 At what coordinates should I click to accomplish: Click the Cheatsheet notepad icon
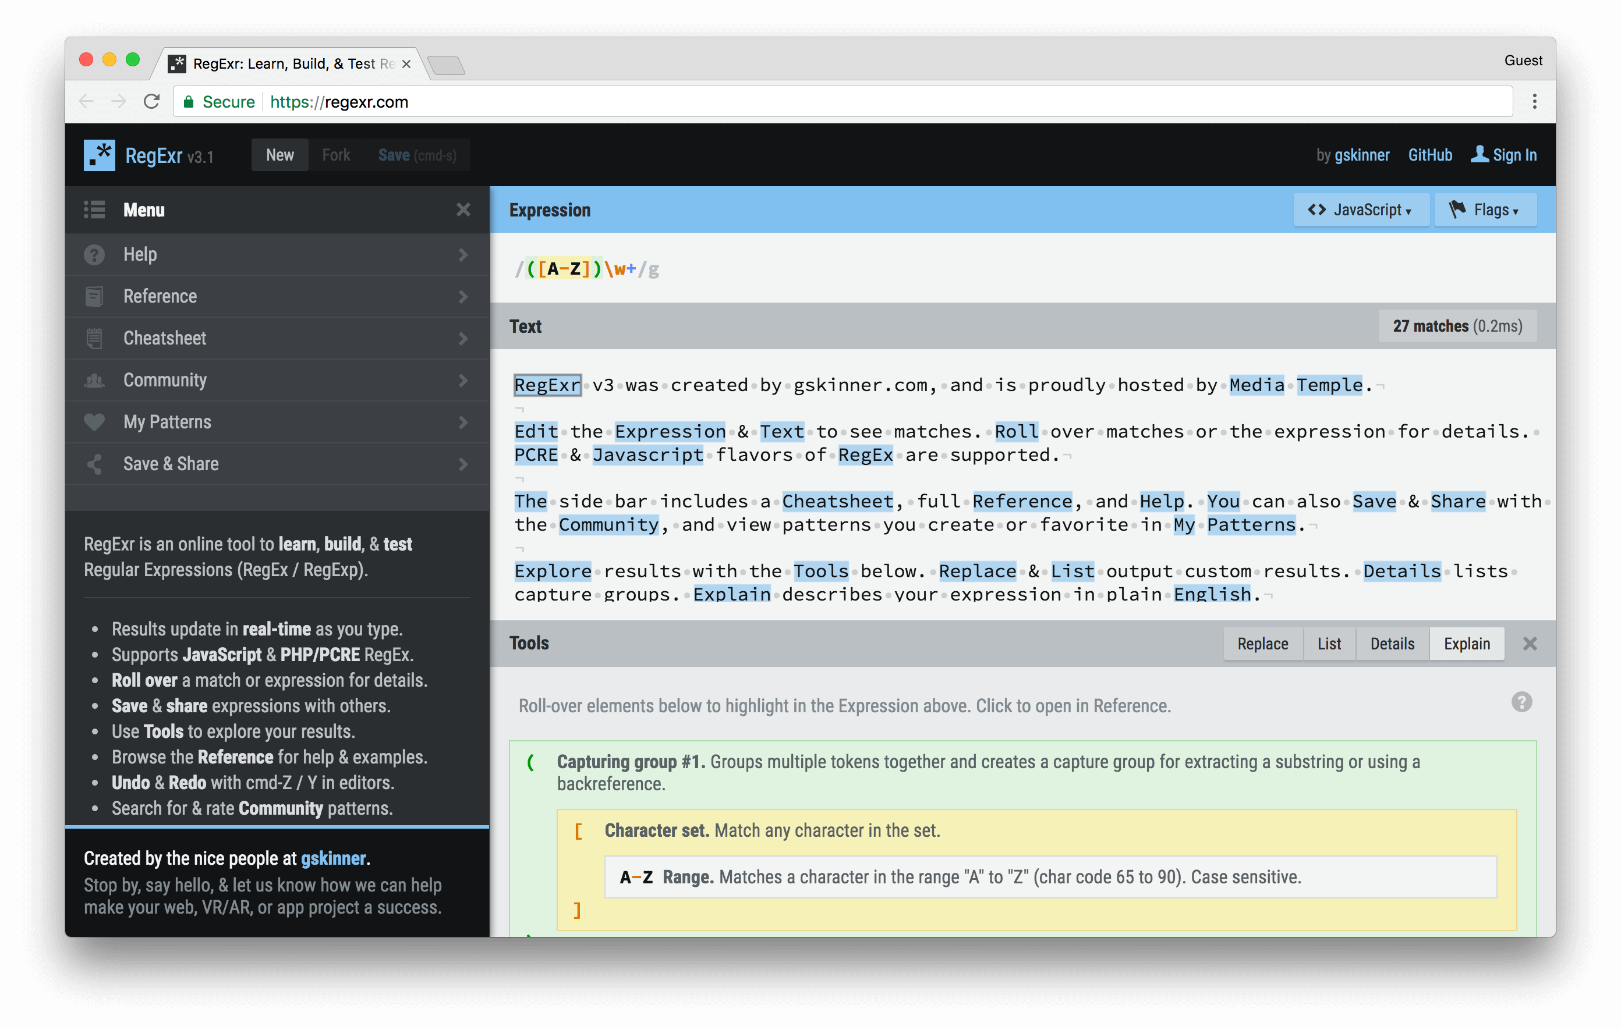pos(94,339)
